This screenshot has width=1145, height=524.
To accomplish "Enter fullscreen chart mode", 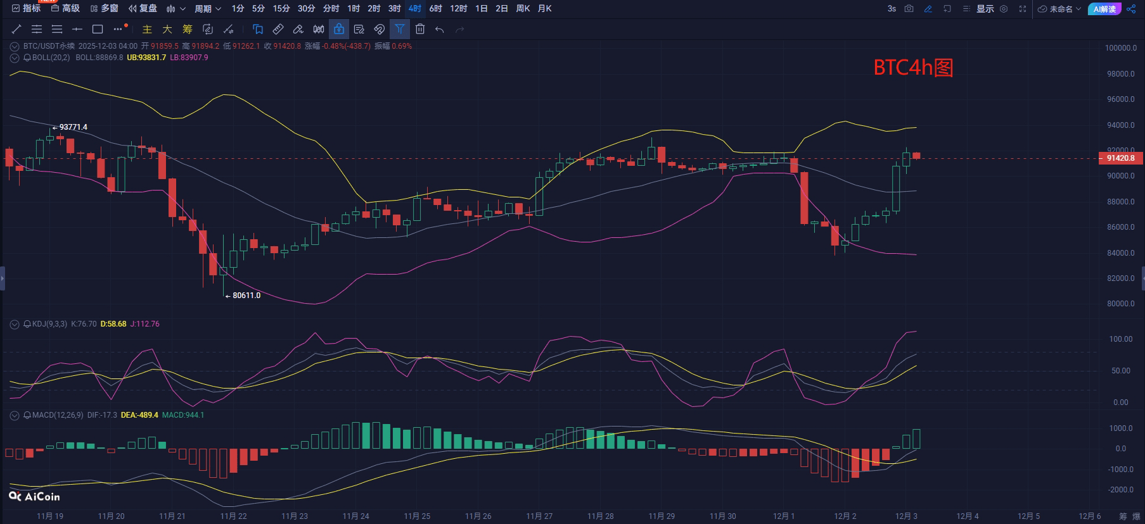I will 1023,9.
